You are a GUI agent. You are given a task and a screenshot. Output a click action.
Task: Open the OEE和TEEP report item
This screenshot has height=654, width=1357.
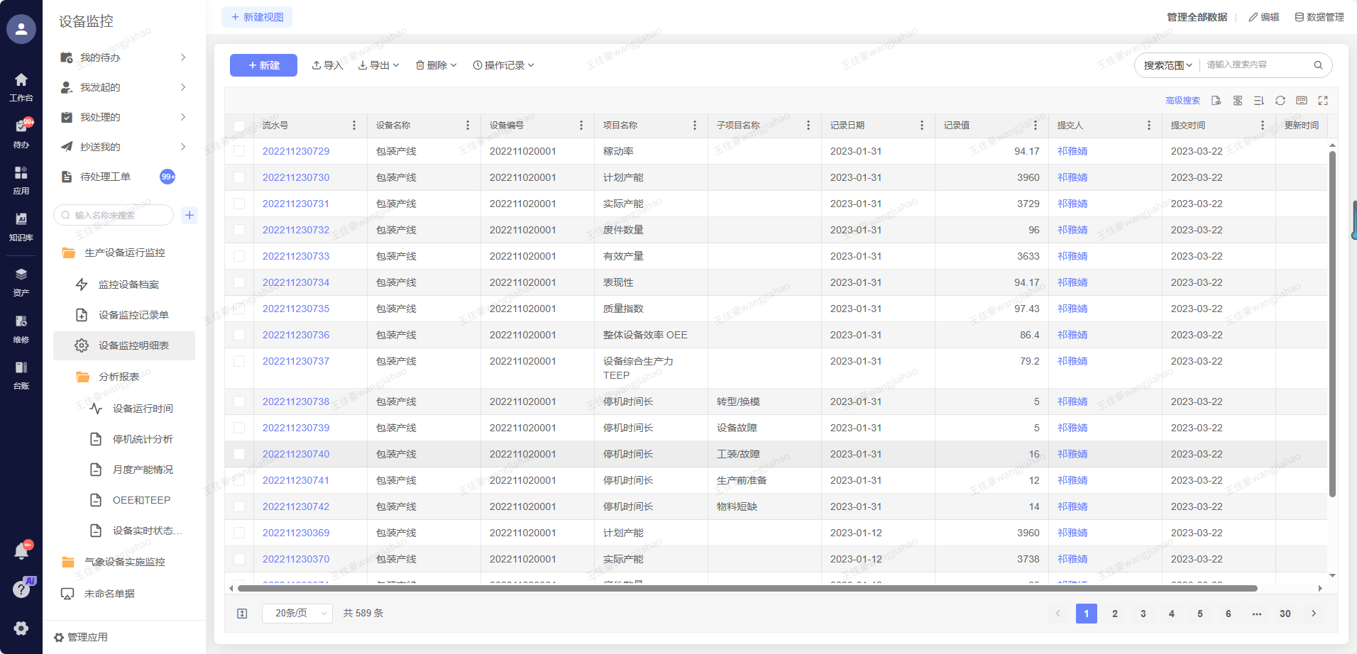141,500
